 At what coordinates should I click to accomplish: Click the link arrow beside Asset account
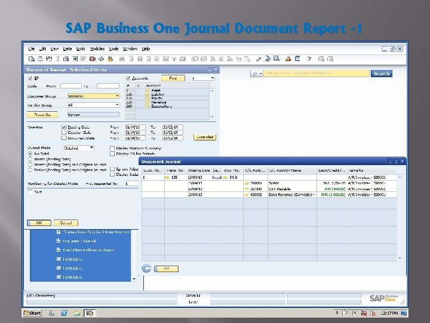(148, 90)
